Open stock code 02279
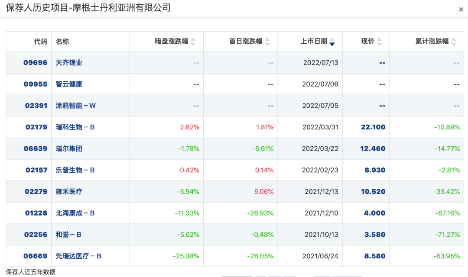The image size is (468, 277). pyautogui.click(x=36, y=191)
